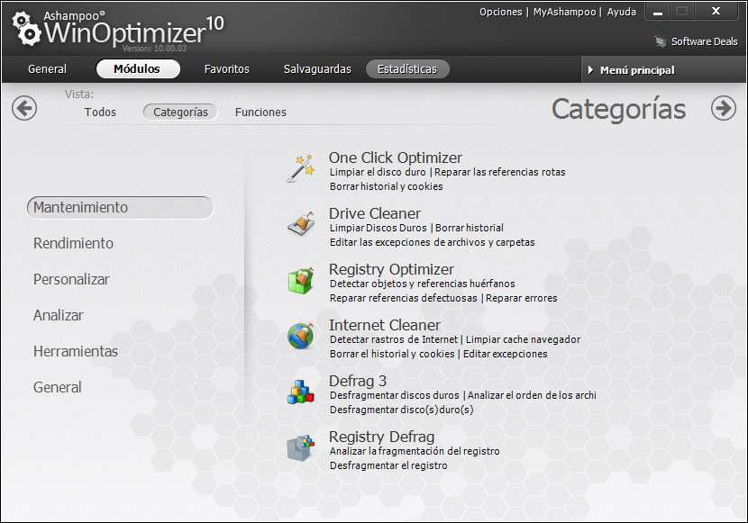Click the Software Deals cart icon

(x=661, y=41)
